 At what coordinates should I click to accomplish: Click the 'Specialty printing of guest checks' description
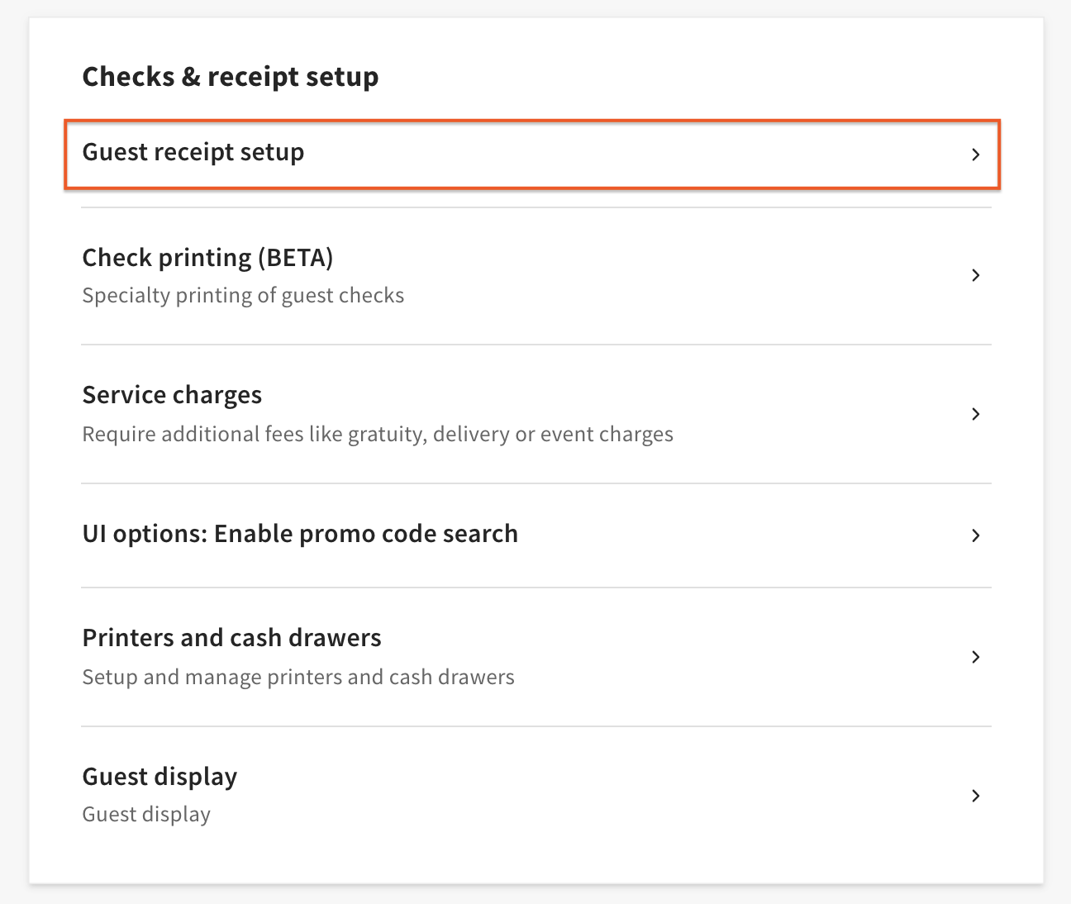243,296
